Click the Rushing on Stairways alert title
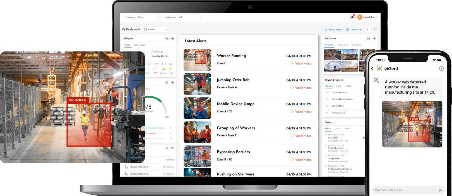 coord(236,174)
